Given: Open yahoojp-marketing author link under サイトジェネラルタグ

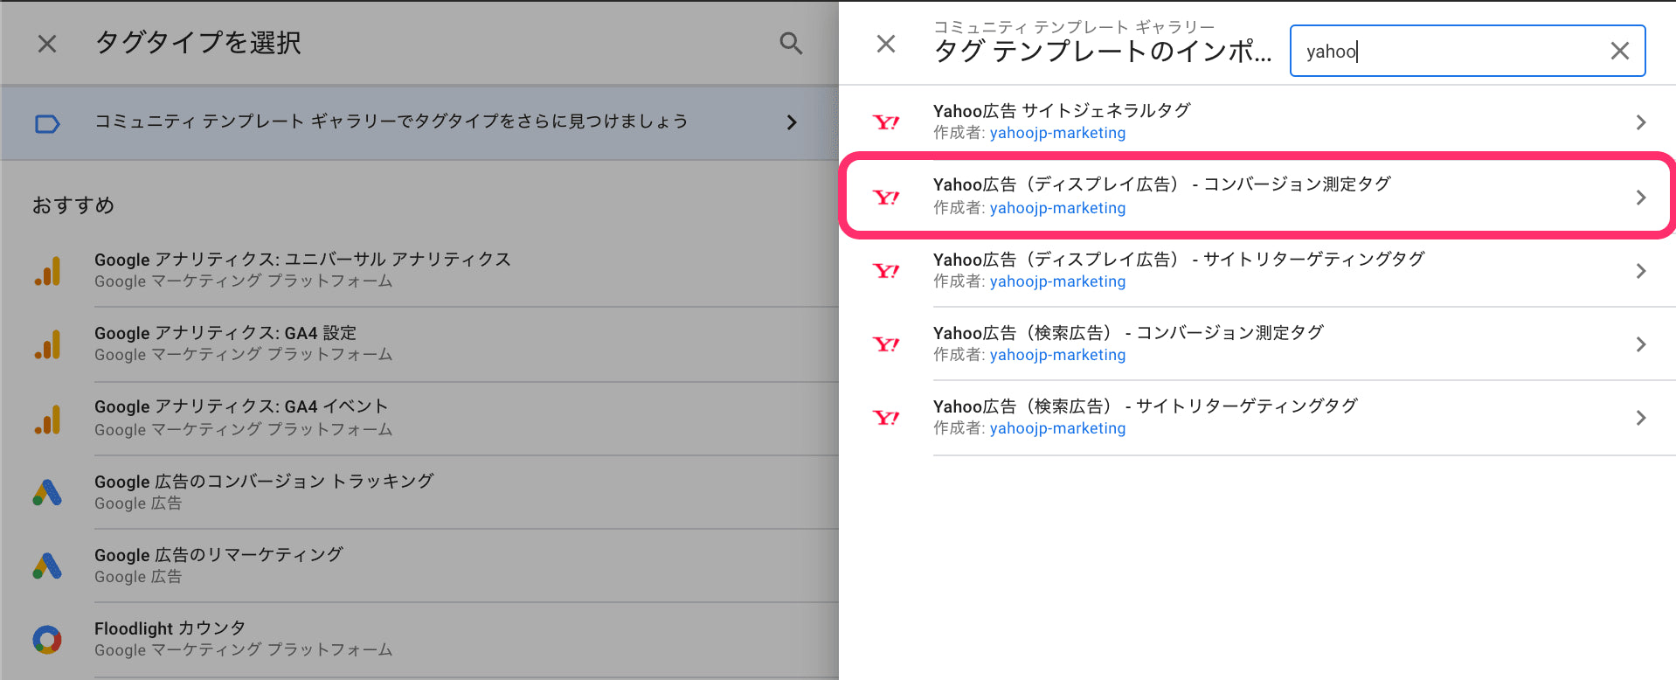Looking at the screenshot, I should click(x=1057, y=133).
